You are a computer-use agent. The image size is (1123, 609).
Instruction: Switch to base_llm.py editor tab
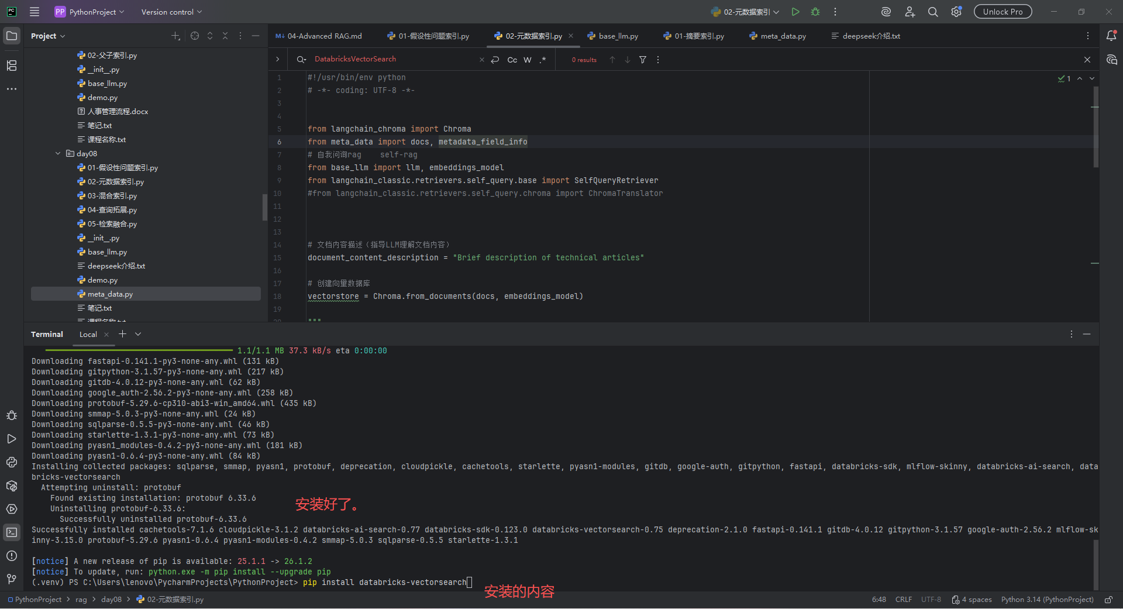613,36
